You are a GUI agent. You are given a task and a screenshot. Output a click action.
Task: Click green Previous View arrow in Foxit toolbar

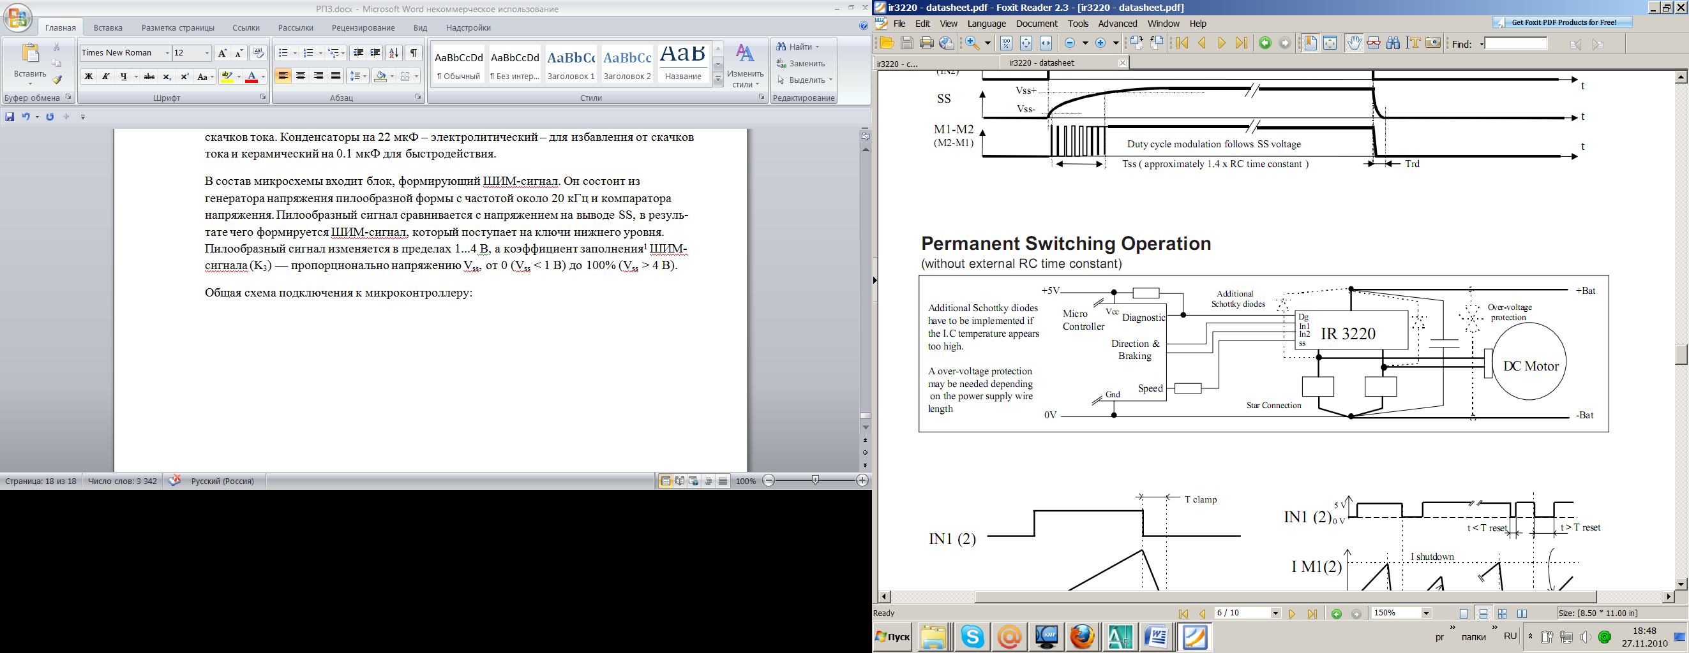[1265, 43]
